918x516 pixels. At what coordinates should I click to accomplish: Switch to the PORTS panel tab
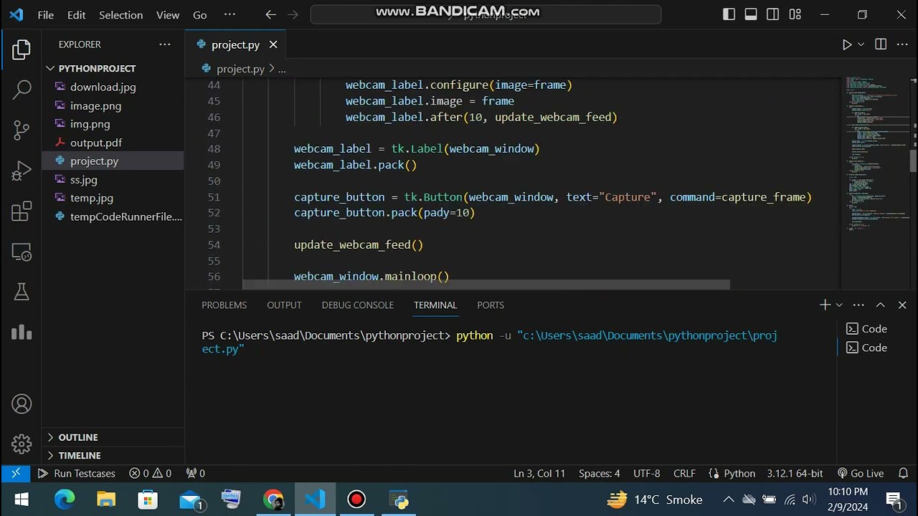coord(491,305)
